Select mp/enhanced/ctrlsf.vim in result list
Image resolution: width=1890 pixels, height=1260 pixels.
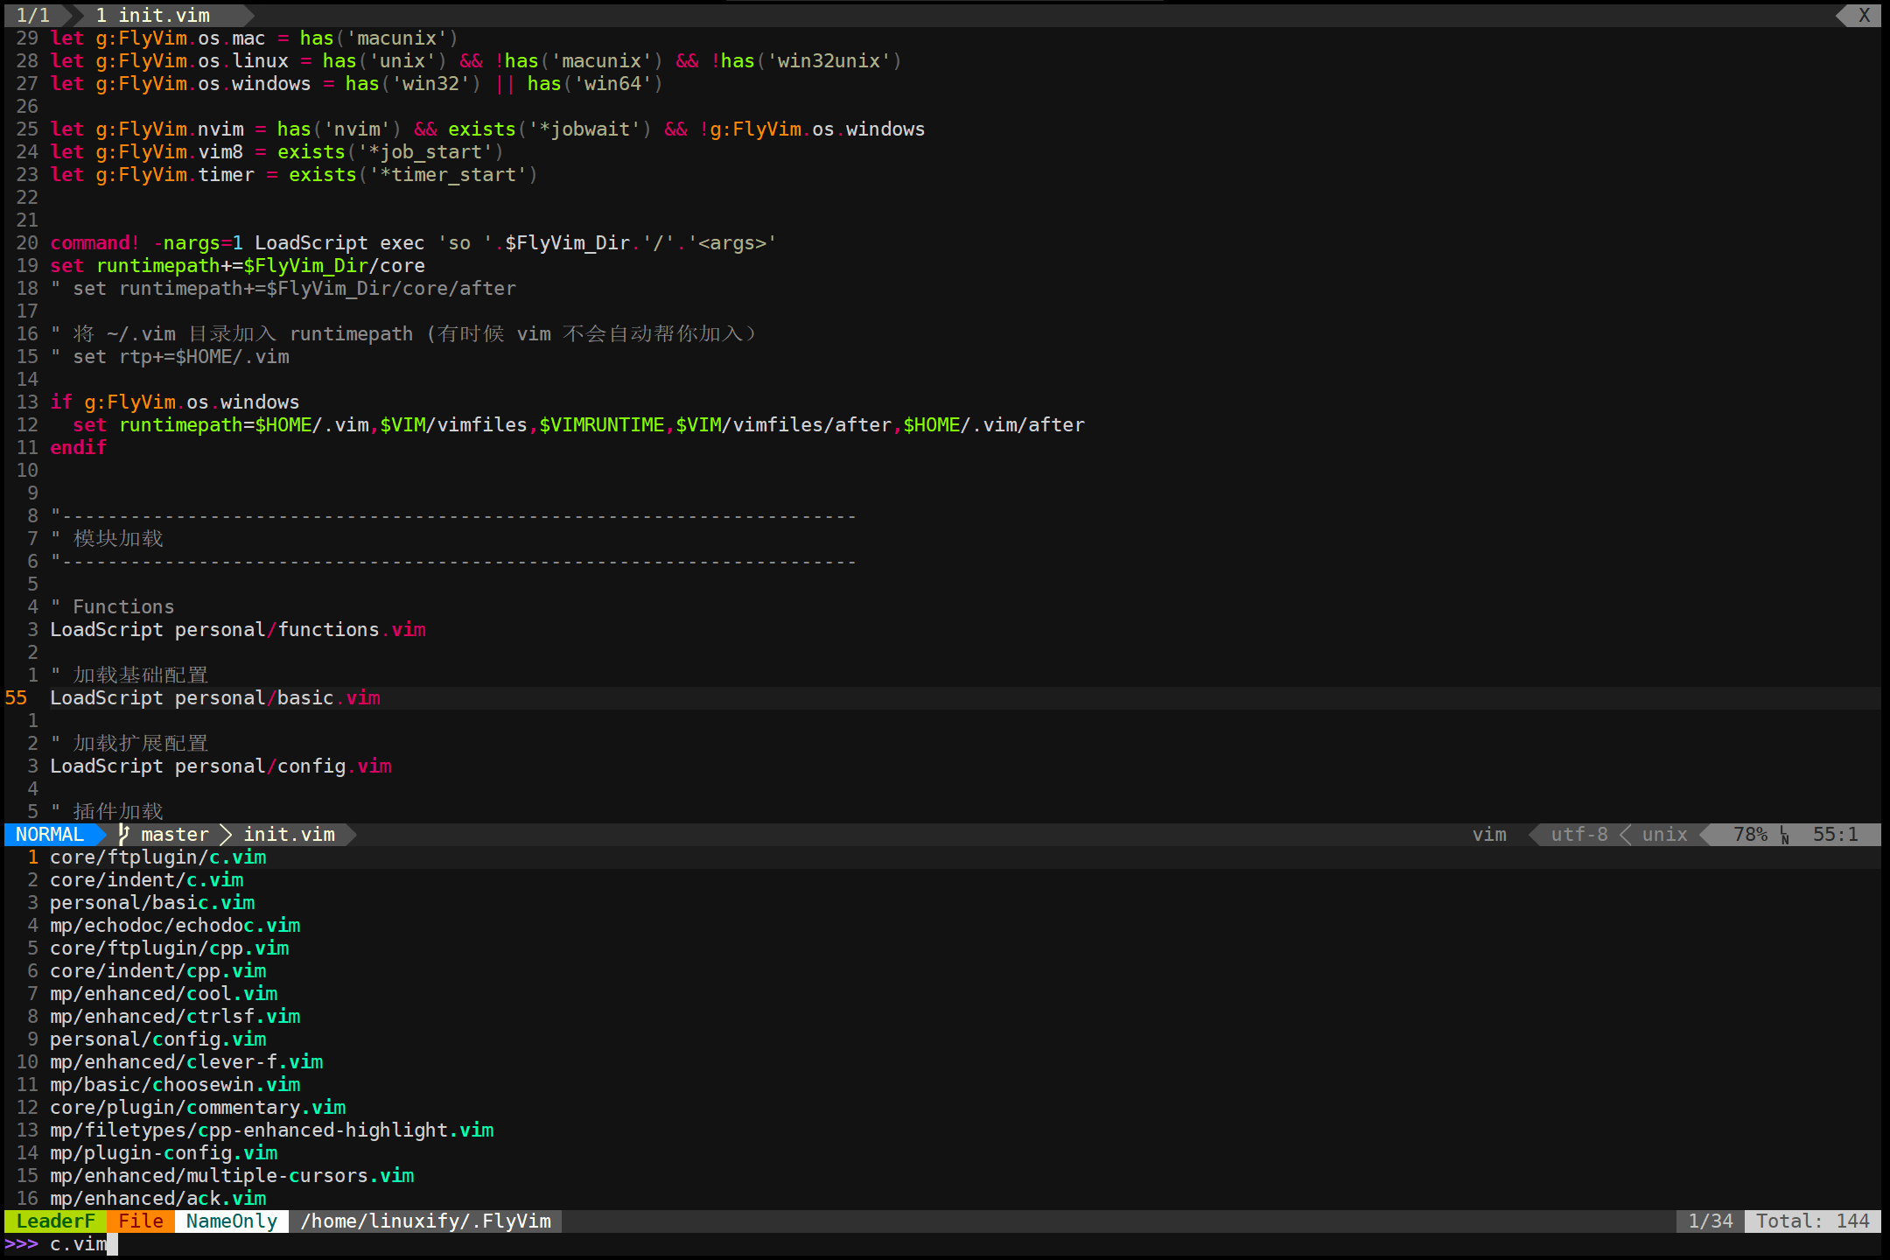coord(175,1016)
